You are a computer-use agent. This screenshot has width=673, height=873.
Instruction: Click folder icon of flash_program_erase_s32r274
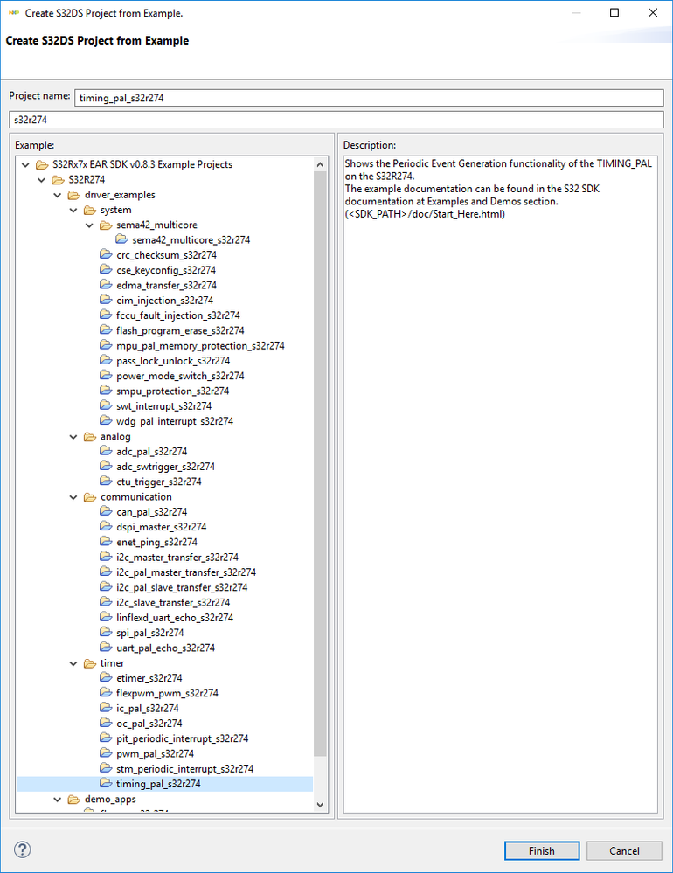point(106,329)
